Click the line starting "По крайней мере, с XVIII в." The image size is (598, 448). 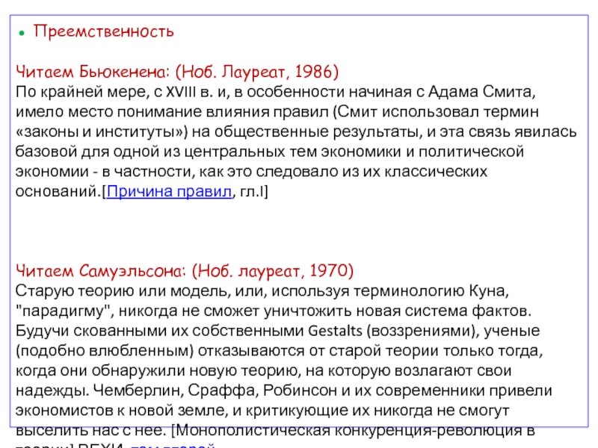coord(275,92)
